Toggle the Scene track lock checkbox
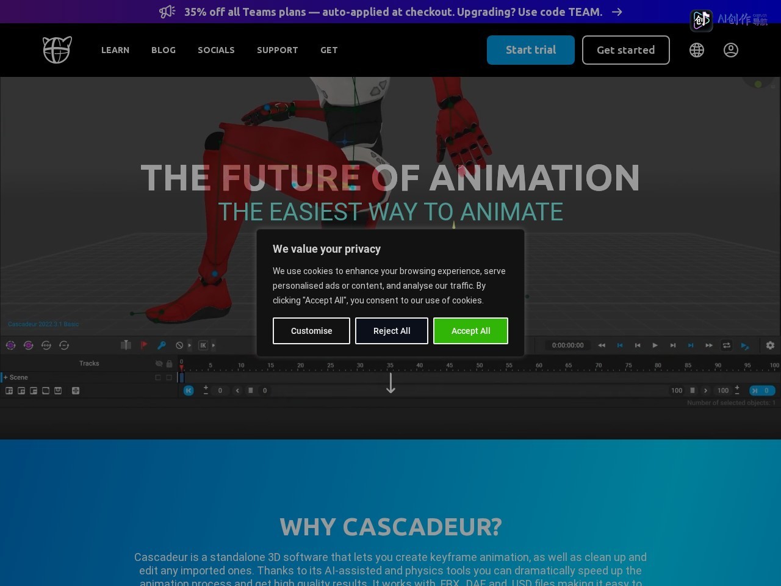Screen dimensions: 781x586 169,377
